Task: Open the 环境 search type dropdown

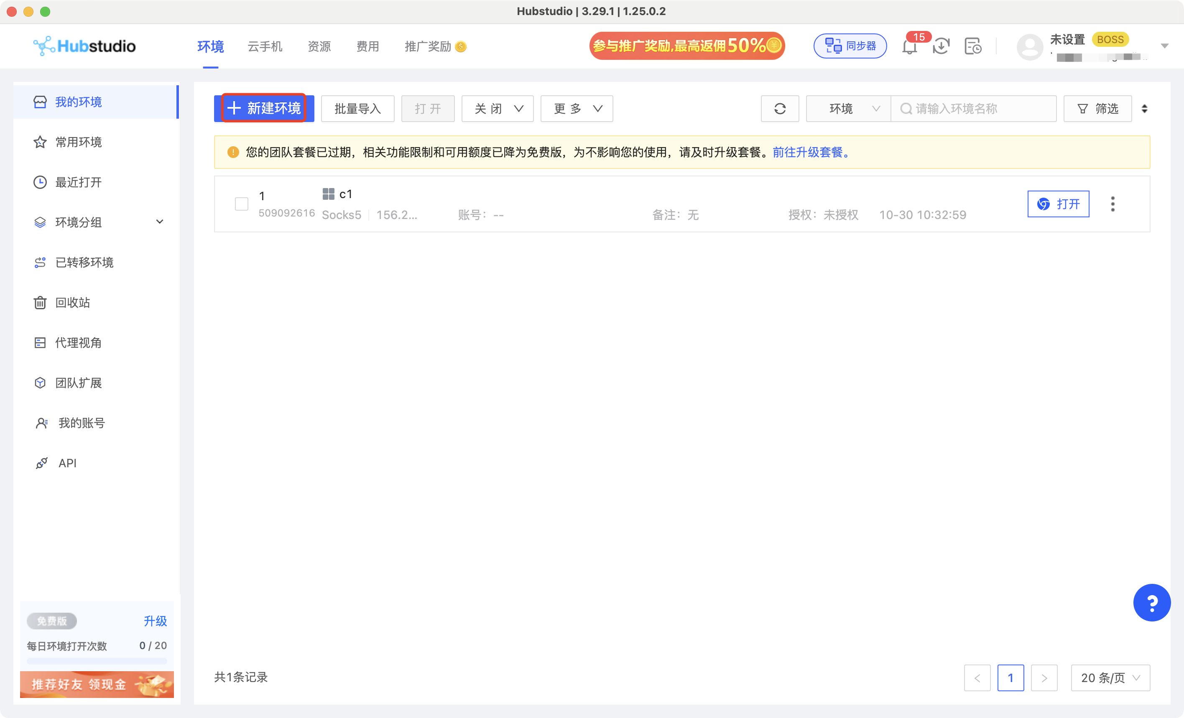Action: click(849, 109)
